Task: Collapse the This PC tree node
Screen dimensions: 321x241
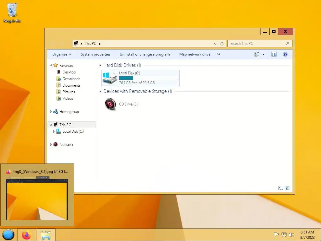Action: tap(51, 125)
